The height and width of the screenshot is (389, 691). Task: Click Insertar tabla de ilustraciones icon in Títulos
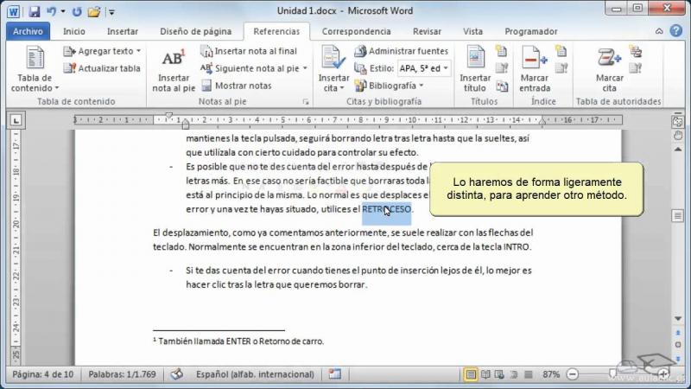(x=502, y=51)
